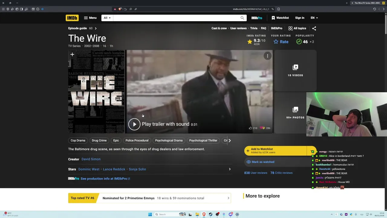387x218 pixels.
Task: Open Windows Start menu
Action: (150, 214)
